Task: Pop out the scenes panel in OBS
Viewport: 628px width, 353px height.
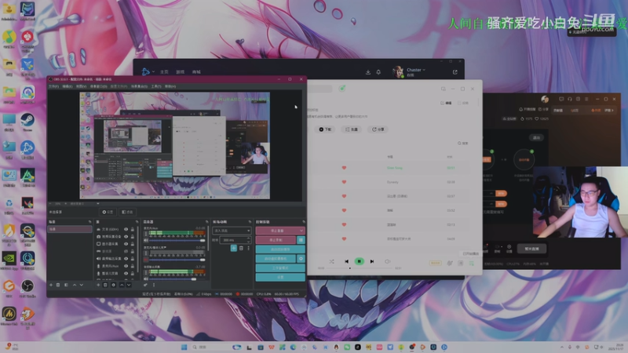Action: 89,222
